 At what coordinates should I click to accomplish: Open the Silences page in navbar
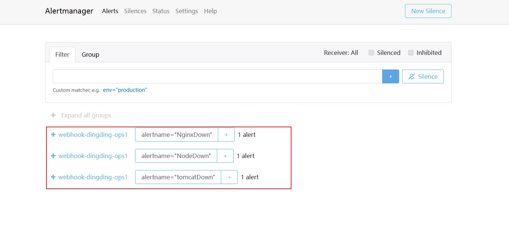(x=135, y=11)
